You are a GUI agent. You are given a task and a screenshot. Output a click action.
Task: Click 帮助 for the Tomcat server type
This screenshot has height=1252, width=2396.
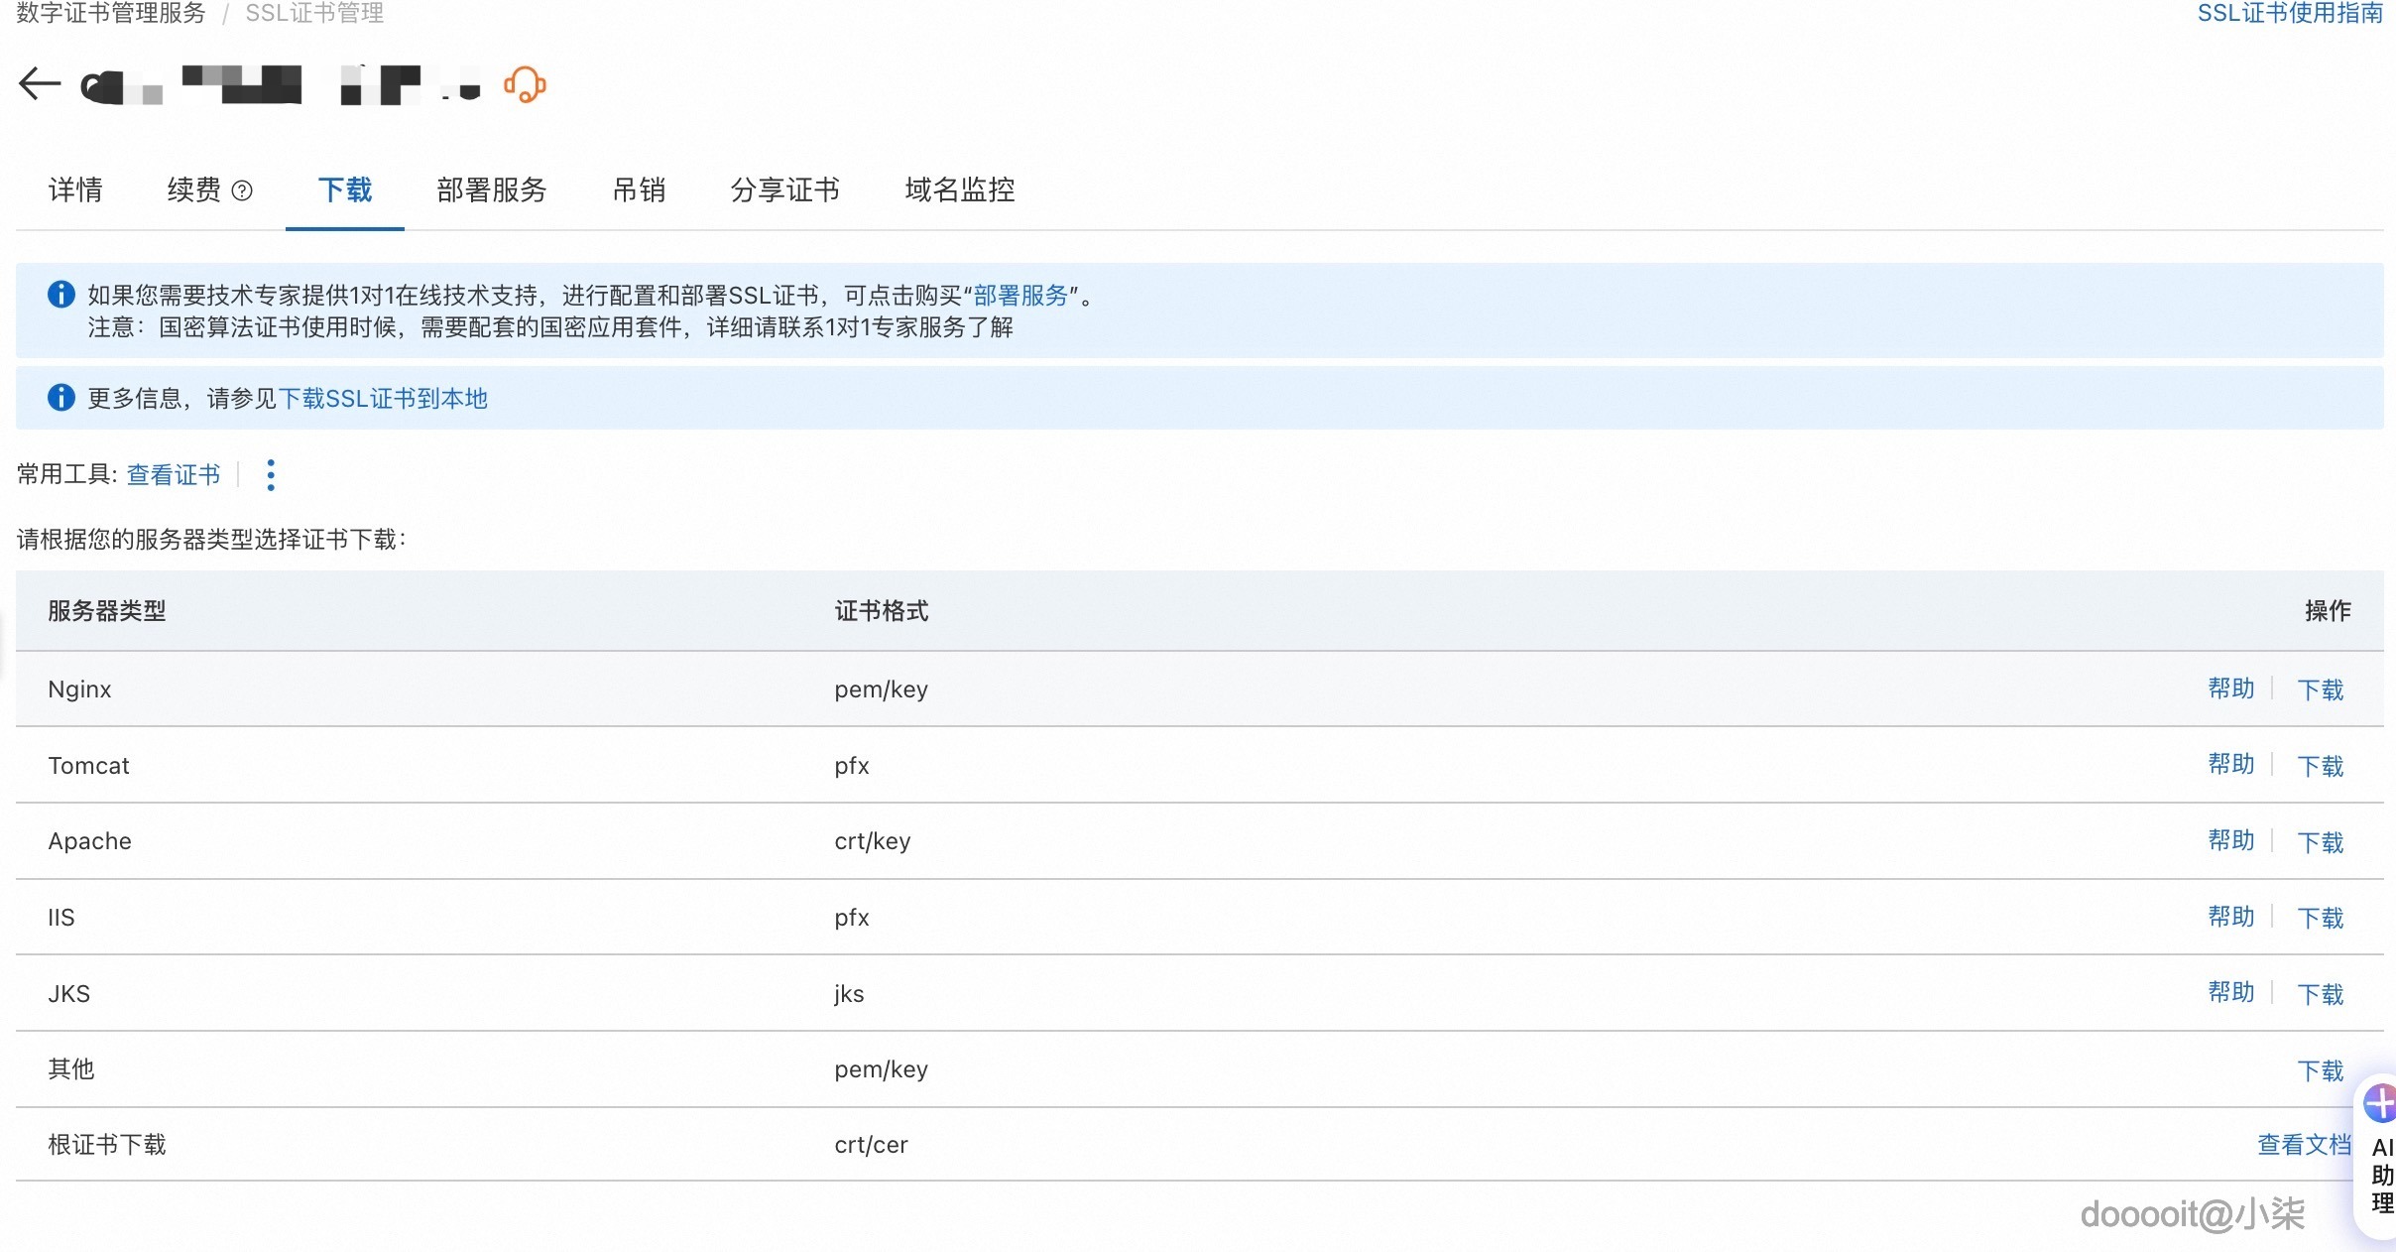click(2231, 765)
